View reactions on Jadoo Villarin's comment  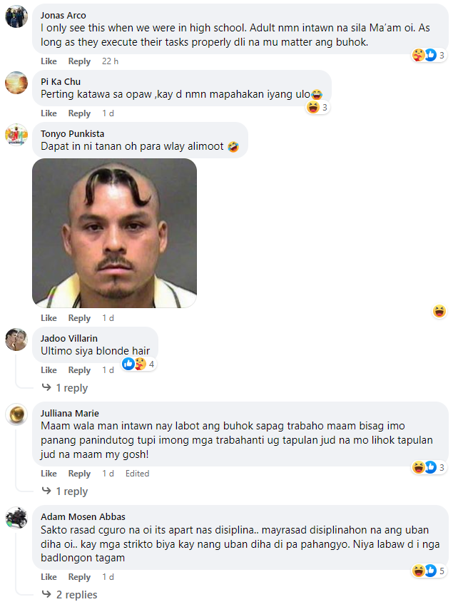[x=138, y=364]
